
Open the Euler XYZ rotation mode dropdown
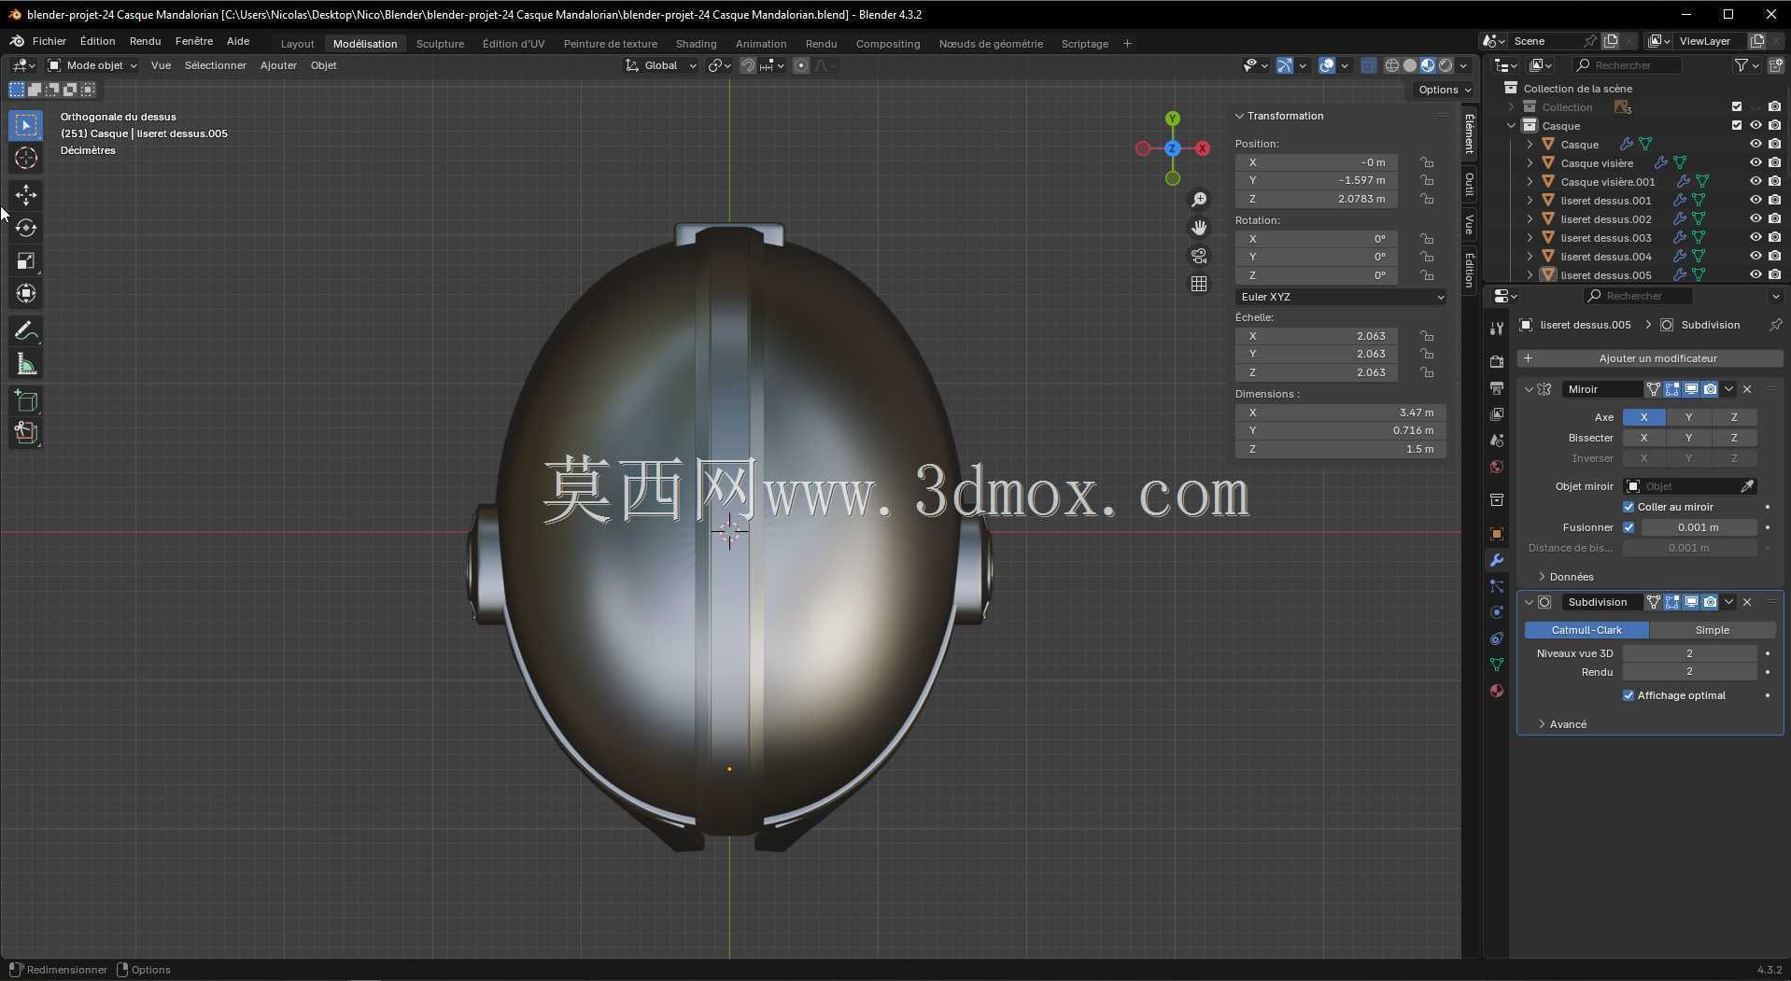point(1341,297)
